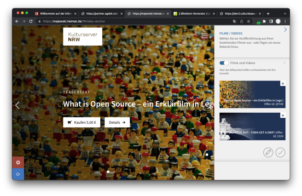Click the red settings gear button

pos(18,162)
